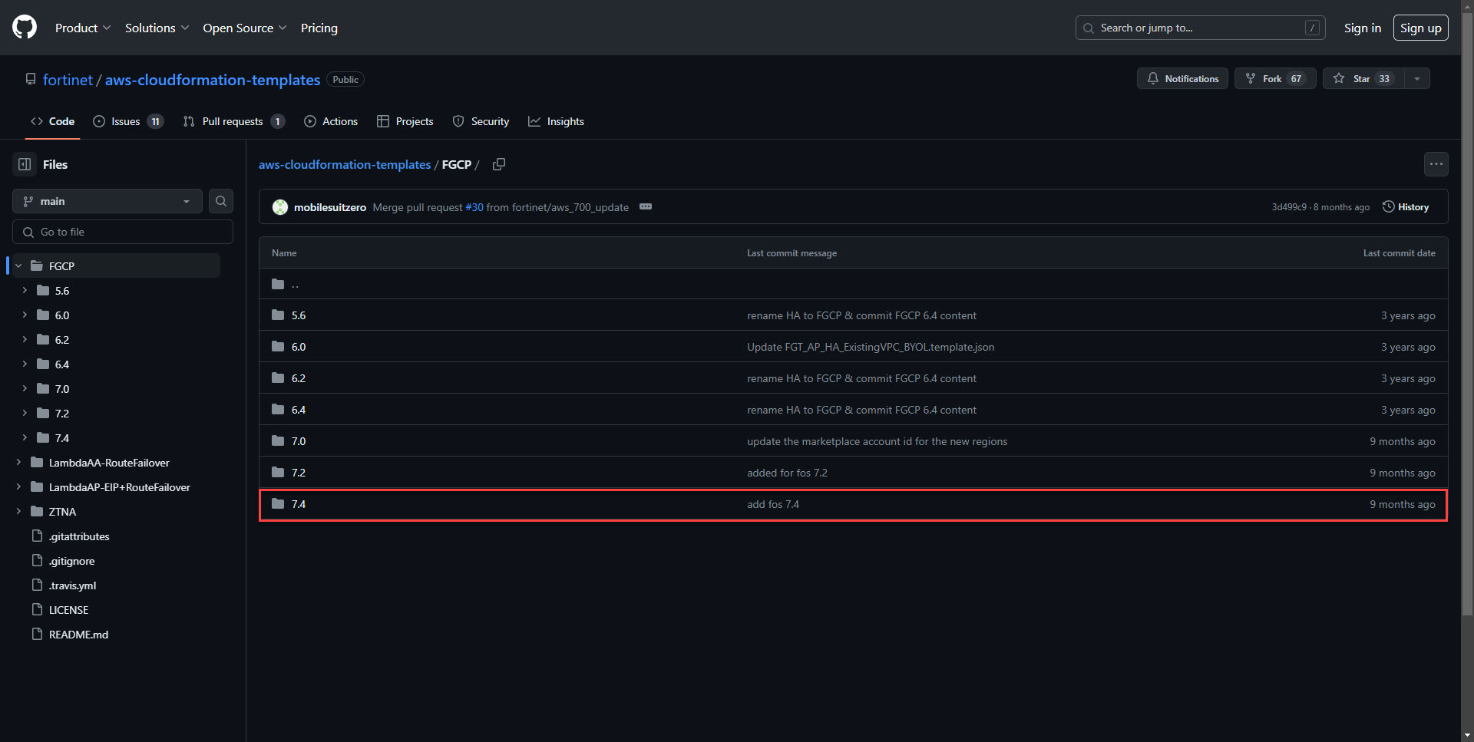Copy the path with copy icon

[x=499, y=164]
